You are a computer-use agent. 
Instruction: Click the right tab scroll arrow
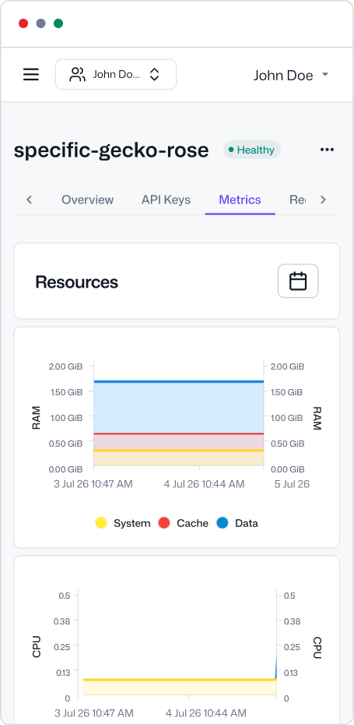pyautogui.click(x=323, y=200)
